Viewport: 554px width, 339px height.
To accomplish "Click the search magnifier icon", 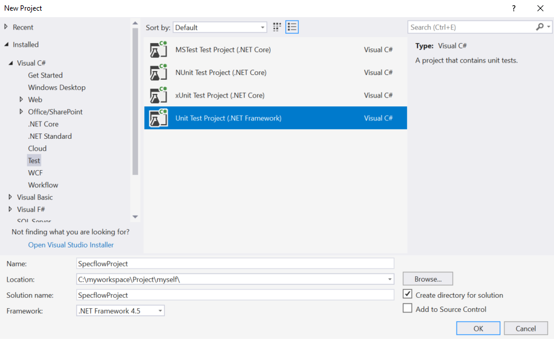I will coord(540,27).
